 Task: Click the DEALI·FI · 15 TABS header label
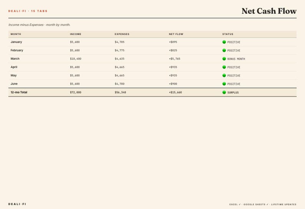[x=28, y=11]
